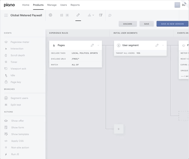Viewport: 189px width, 159px height.
Task: Expand the User segment card chevron
Action: pyautogui.click(x=163, y=45)
